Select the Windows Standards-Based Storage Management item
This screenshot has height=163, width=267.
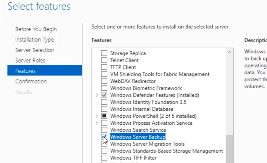tap(166, 151)
